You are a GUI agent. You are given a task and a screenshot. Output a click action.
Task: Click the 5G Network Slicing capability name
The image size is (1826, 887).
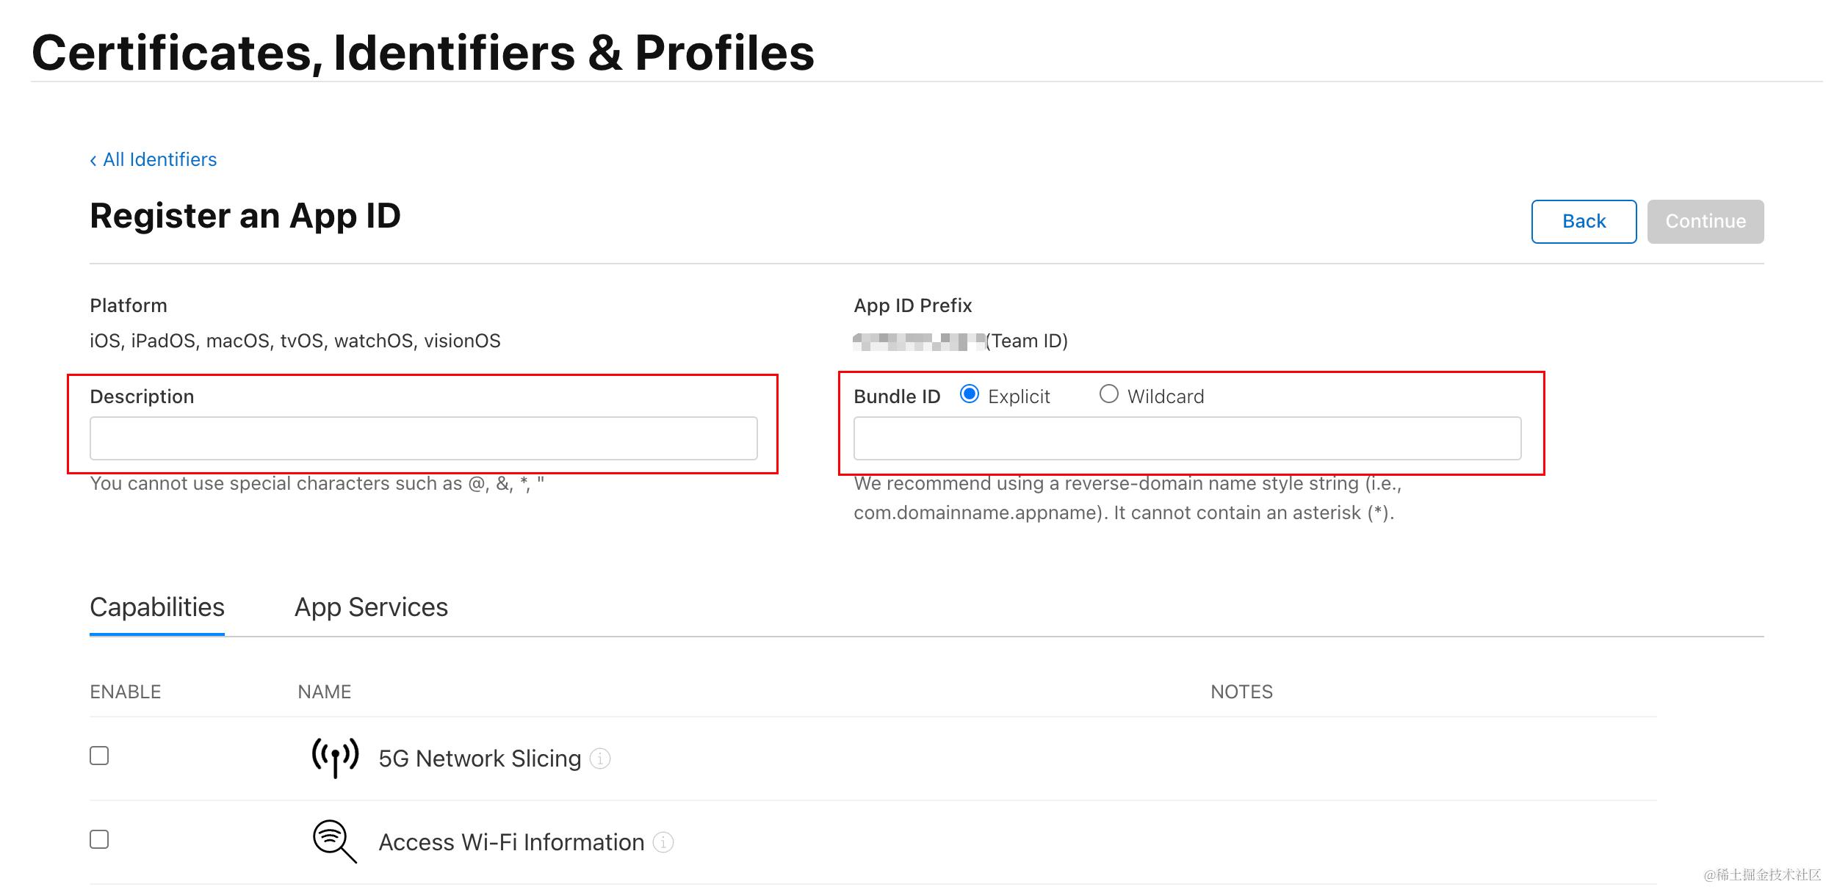click(x=480, y=759)
